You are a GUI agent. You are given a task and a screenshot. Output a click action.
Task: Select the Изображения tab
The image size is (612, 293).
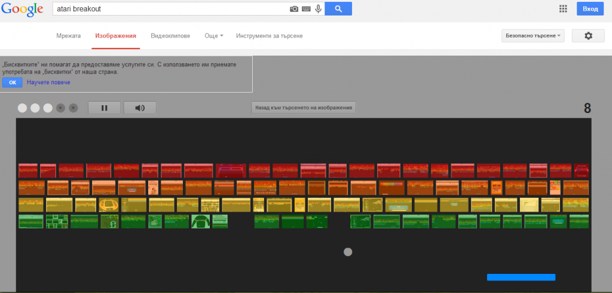point(115,36)
